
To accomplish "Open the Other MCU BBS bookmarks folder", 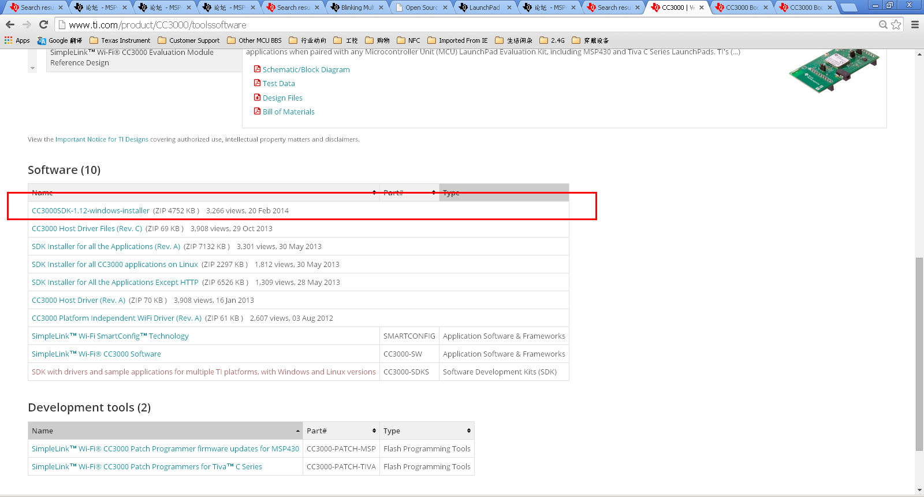I will (255, 40).
